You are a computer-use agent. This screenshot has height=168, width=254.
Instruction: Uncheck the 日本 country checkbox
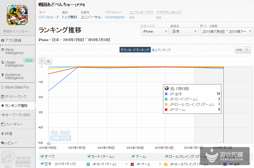(42, 164)
